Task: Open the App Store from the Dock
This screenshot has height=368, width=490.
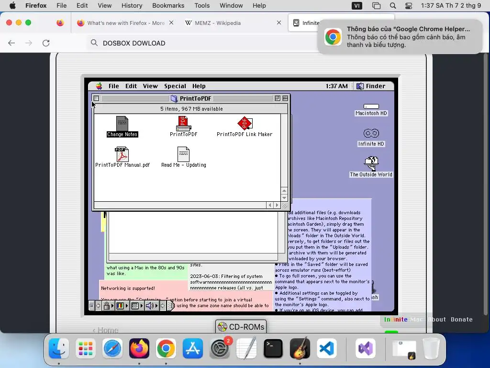Action: [193, 348]
